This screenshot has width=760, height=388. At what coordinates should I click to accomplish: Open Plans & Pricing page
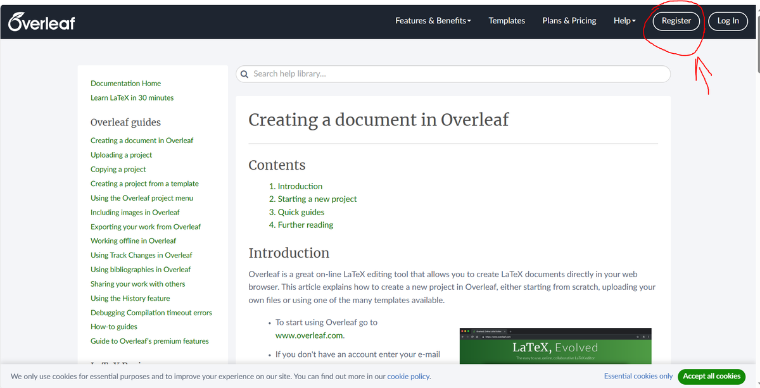pos(569,21)
